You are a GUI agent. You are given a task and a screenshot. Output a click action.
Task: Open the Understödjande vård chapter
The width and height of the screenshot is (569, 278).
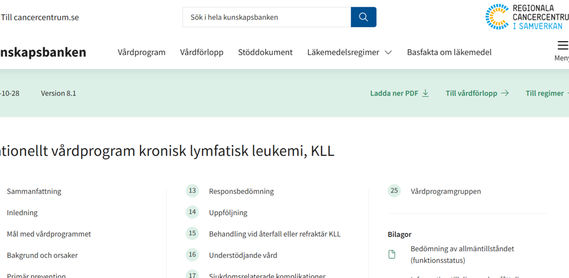click(243, 255)
